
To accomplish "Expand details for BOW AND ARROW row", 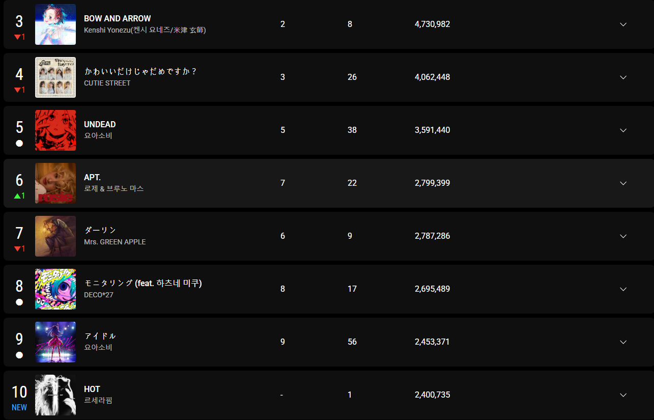I will pyautogui.click(x=623, y=24).
